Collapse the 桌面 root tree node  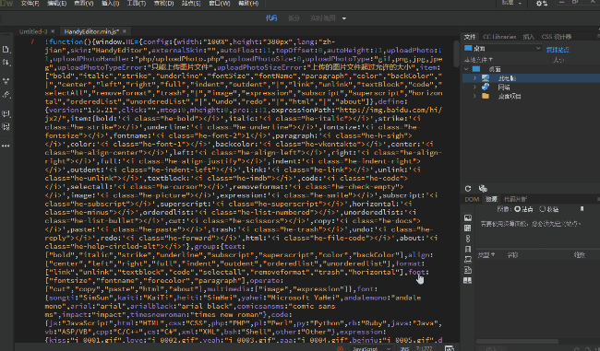tap(466, 69)
